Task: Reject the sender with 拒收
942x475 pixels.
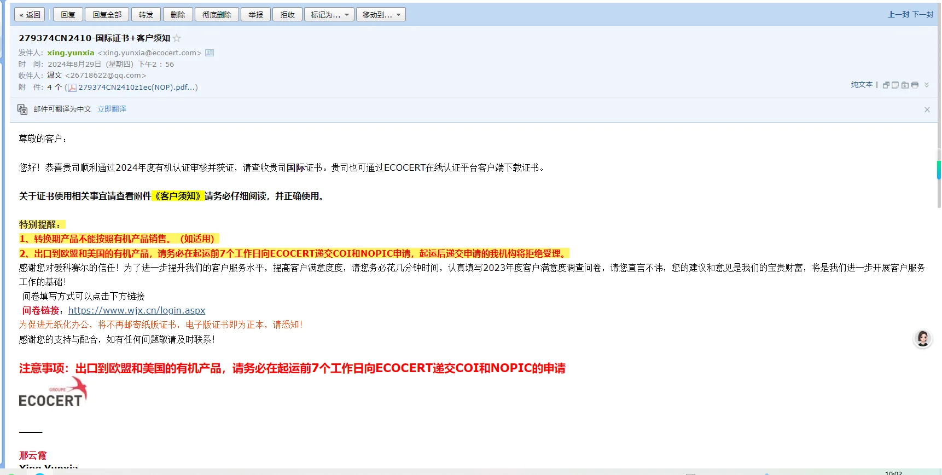Action: pyautogui.click(x=287, y=15)
